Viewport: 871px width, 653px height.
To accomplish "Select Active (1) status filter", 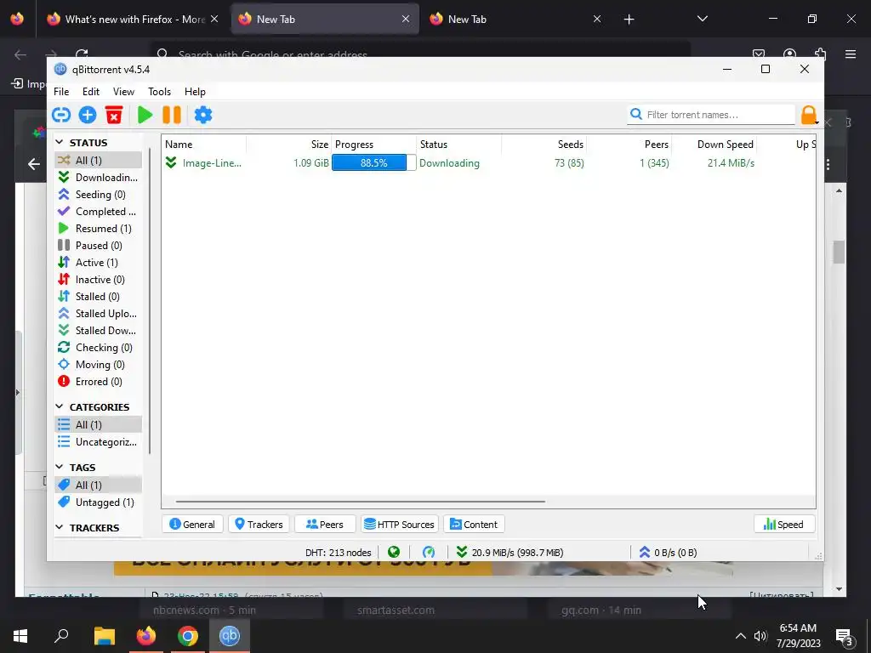I will (x=99, y=263).
